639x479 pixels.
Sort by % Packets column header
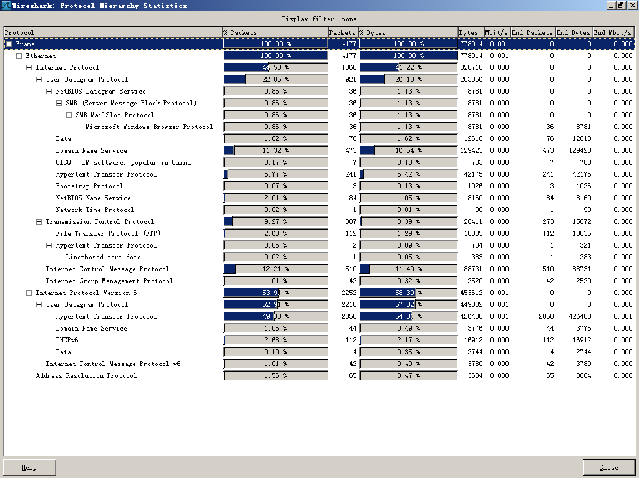(x=275, y=32)
